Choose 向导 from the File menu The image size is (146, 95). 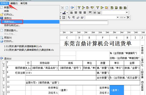tap(6, 11)
